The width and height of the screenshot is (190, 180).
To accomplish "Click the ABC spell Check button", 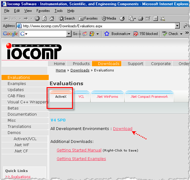I will click(x=170, y=34).
